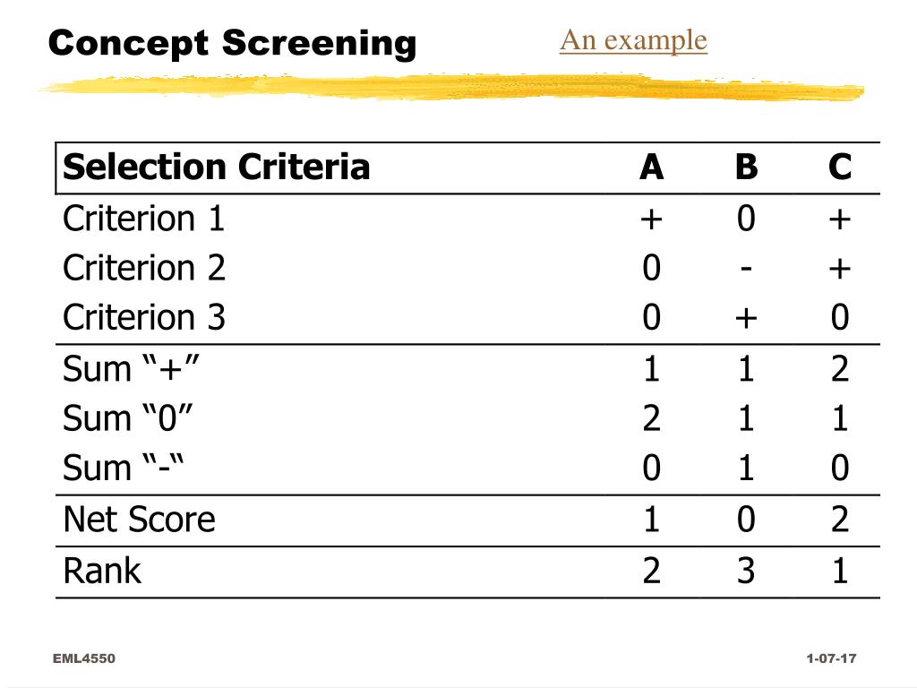Click column header B

click(x=746, y=168)
